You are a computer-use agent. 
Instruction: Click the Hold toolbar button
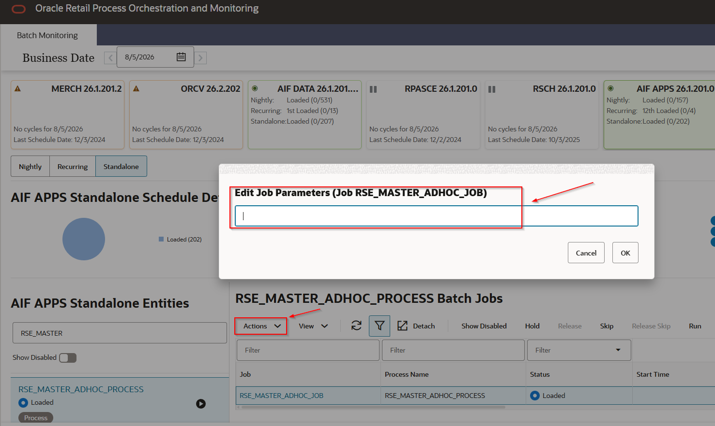[532, 326]
